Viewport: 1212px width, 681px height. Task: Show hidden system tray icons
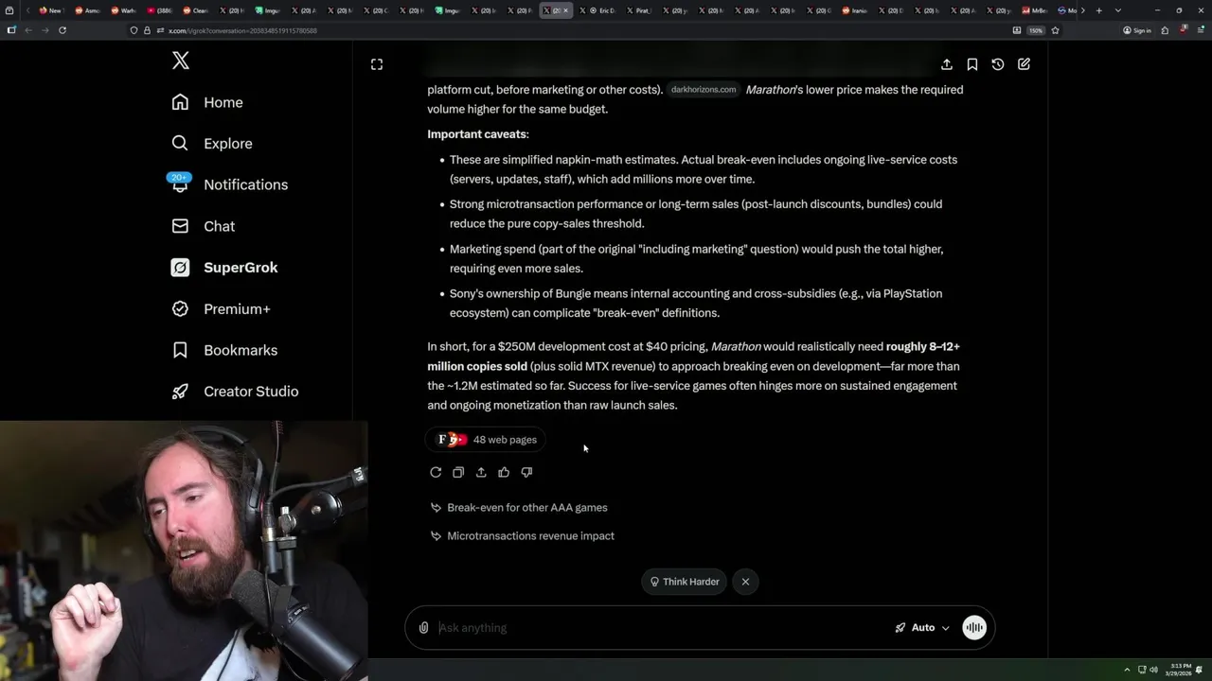(x=1127, y=670)
